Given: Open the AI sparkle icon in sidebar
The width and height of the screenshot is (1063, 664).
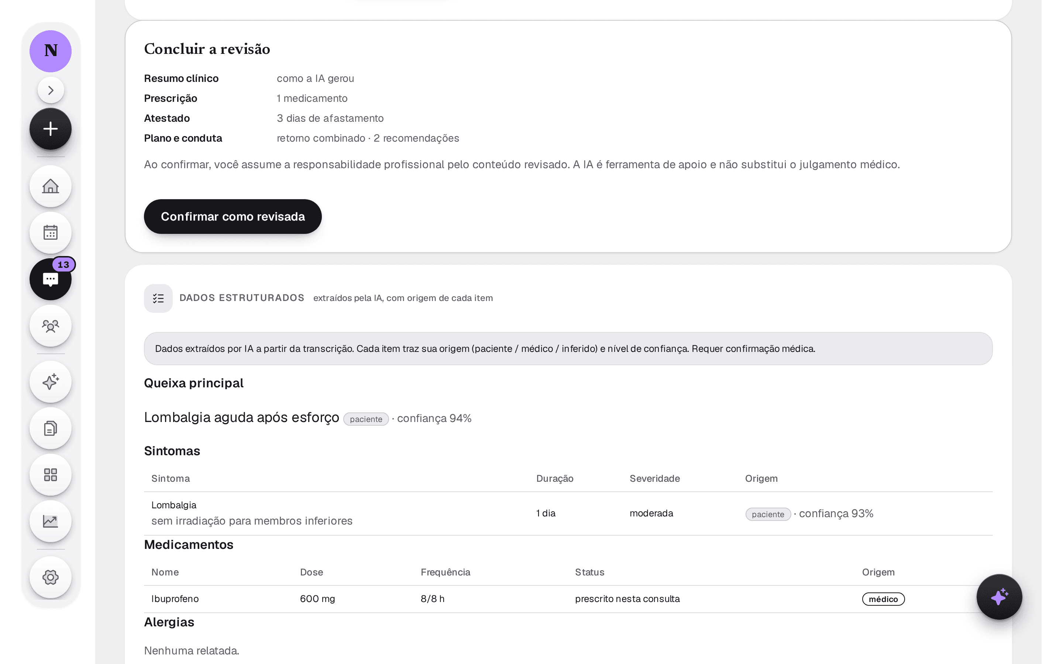Looking at the screenshot, I should point(51,382).
